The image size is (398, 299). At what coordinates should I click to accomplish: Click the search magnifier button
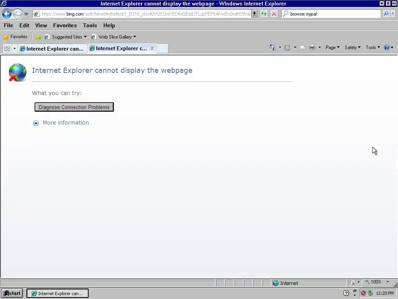tap(386, 14)
